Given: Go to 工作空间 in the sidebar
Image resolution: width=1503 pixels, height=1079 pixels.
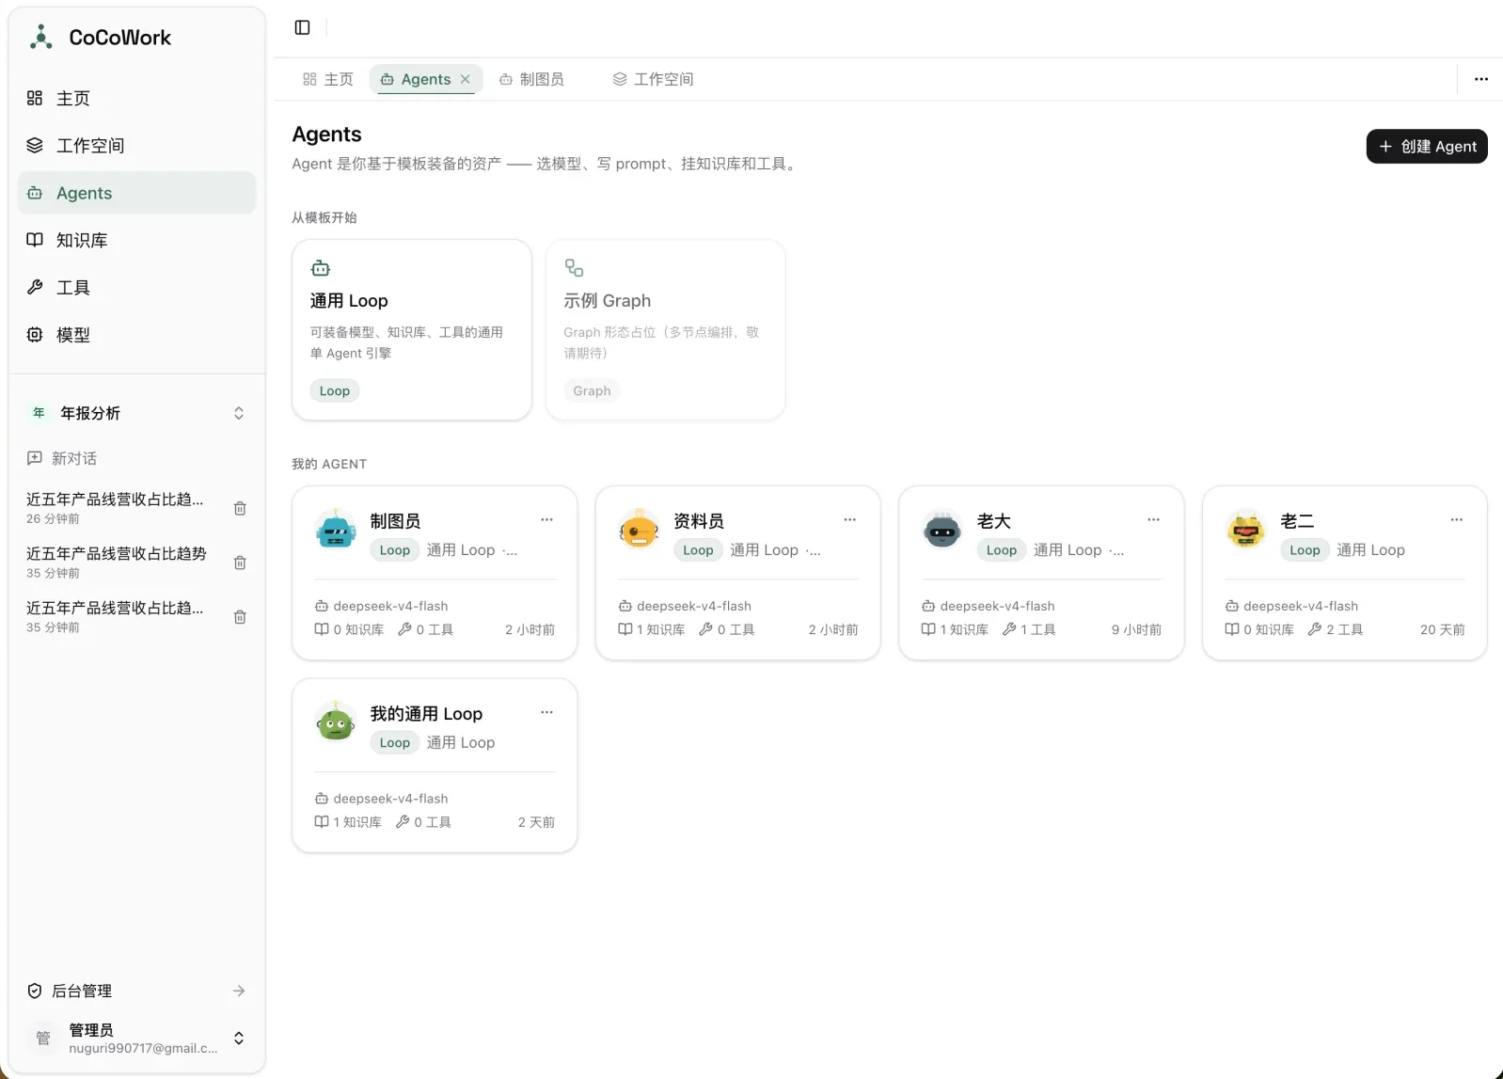Looking at the screenshot, I should coord(136,145).
